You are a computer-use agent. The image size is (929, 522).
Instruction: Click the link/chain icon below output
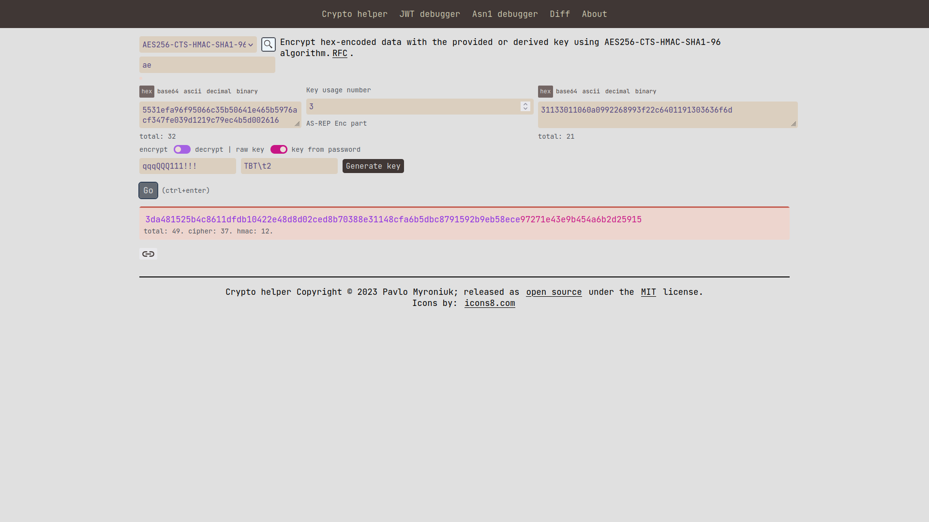[148, 253]
